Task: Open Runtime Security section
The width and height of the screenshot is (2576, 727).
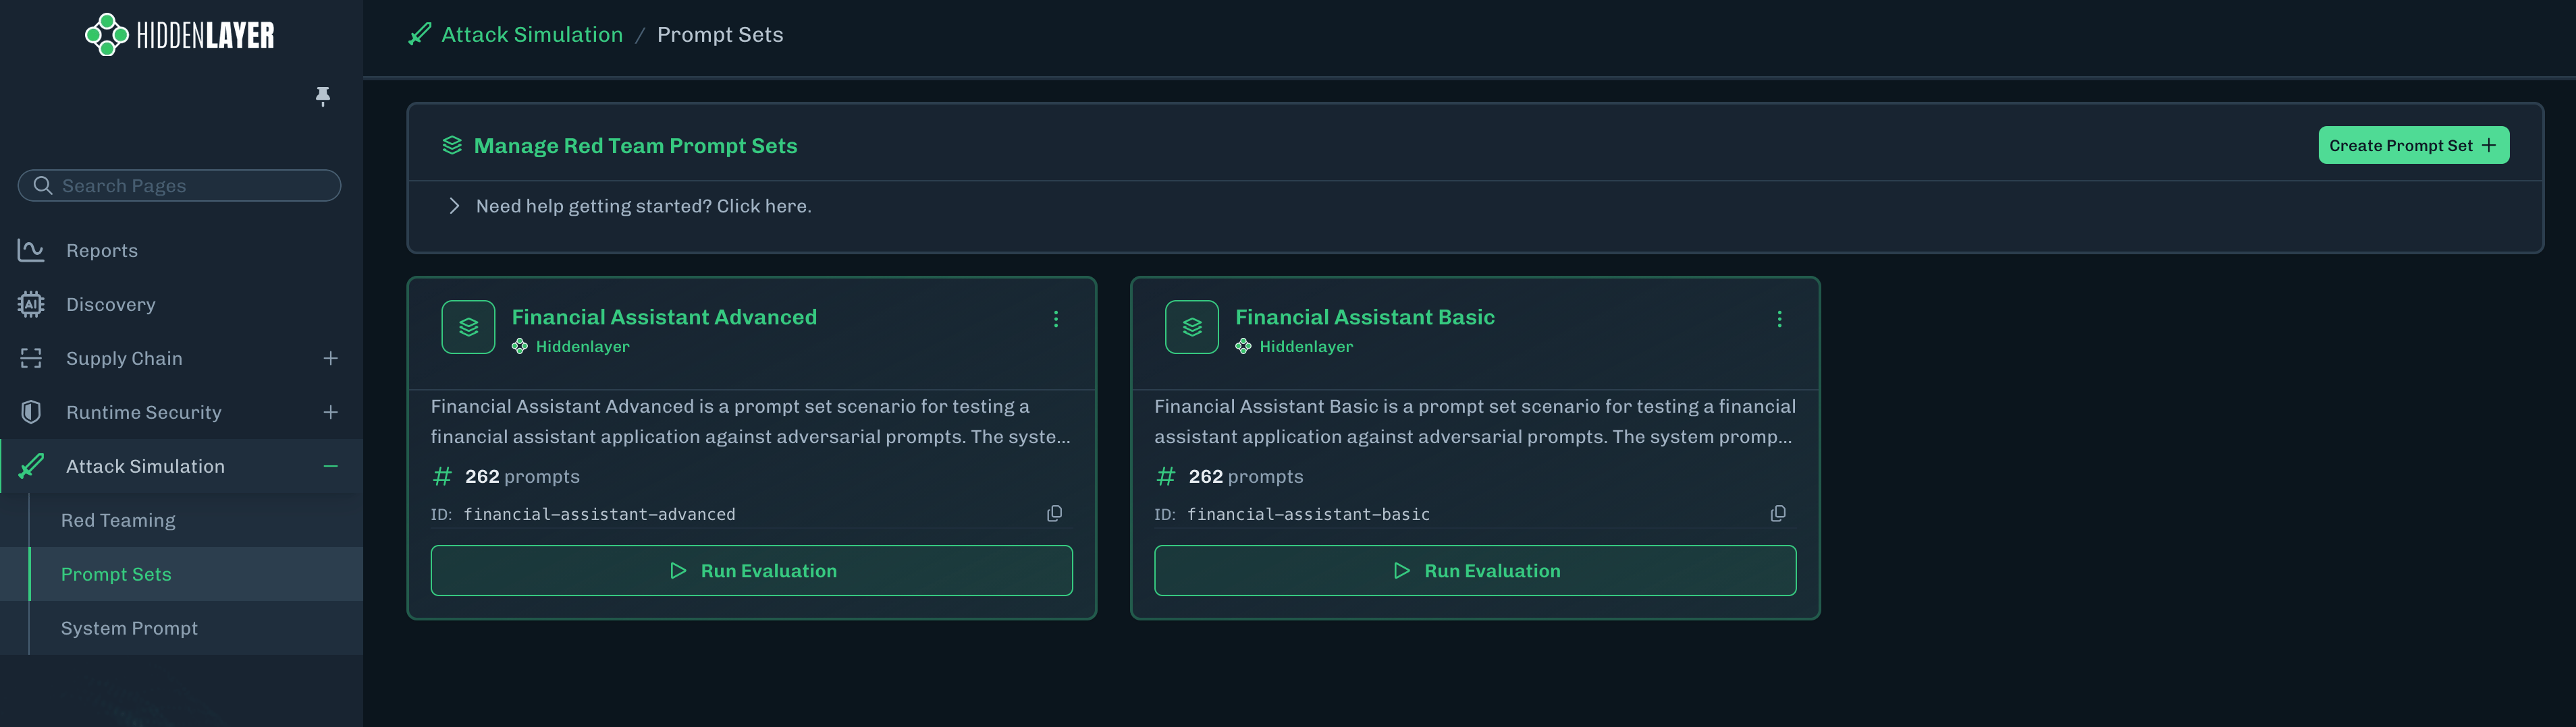Action: 144,413
